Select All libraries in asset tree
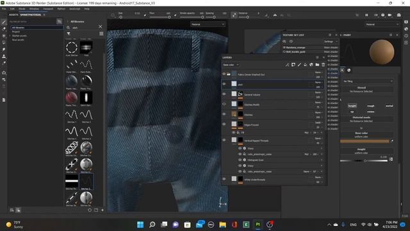Screen dimensions: 410x231 [x=37, y=28]
